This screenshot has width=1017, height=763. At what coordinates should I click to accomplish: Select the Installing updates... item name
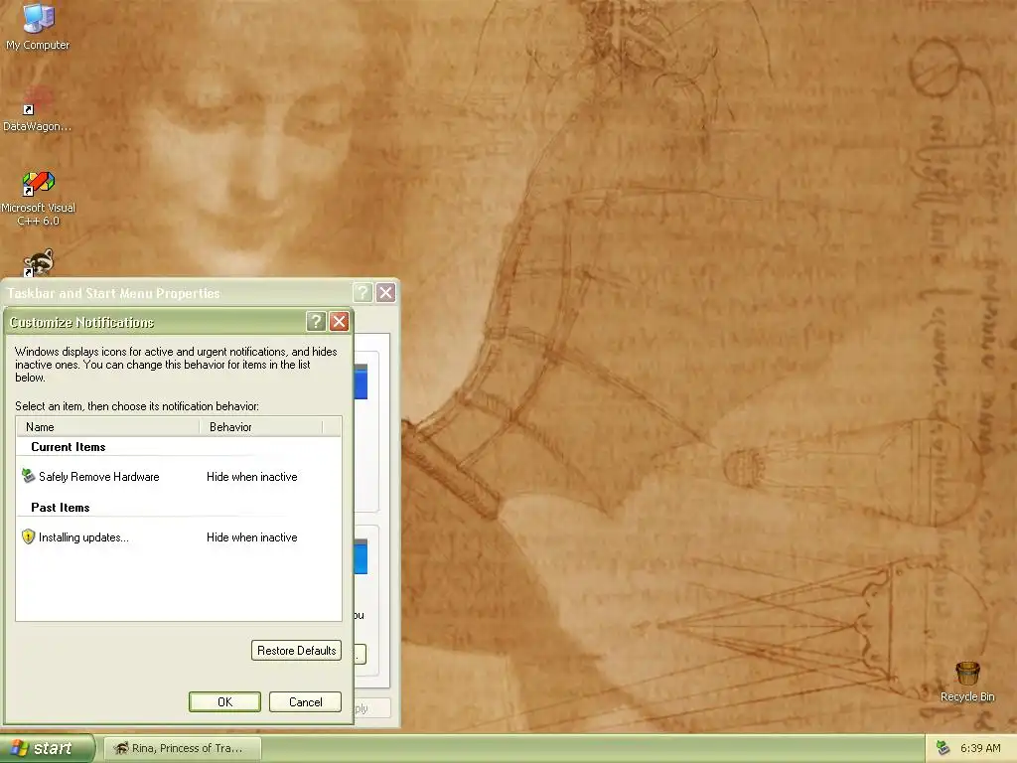pyautogui.click(x=83, y=537)
